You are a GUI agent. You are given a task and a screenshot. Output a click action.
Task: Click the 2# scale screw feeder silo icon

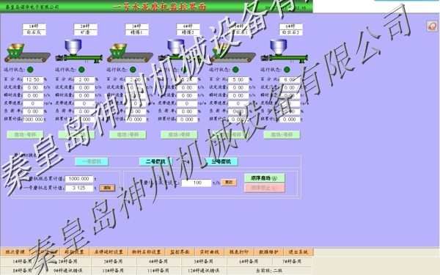tap(73, 47)
